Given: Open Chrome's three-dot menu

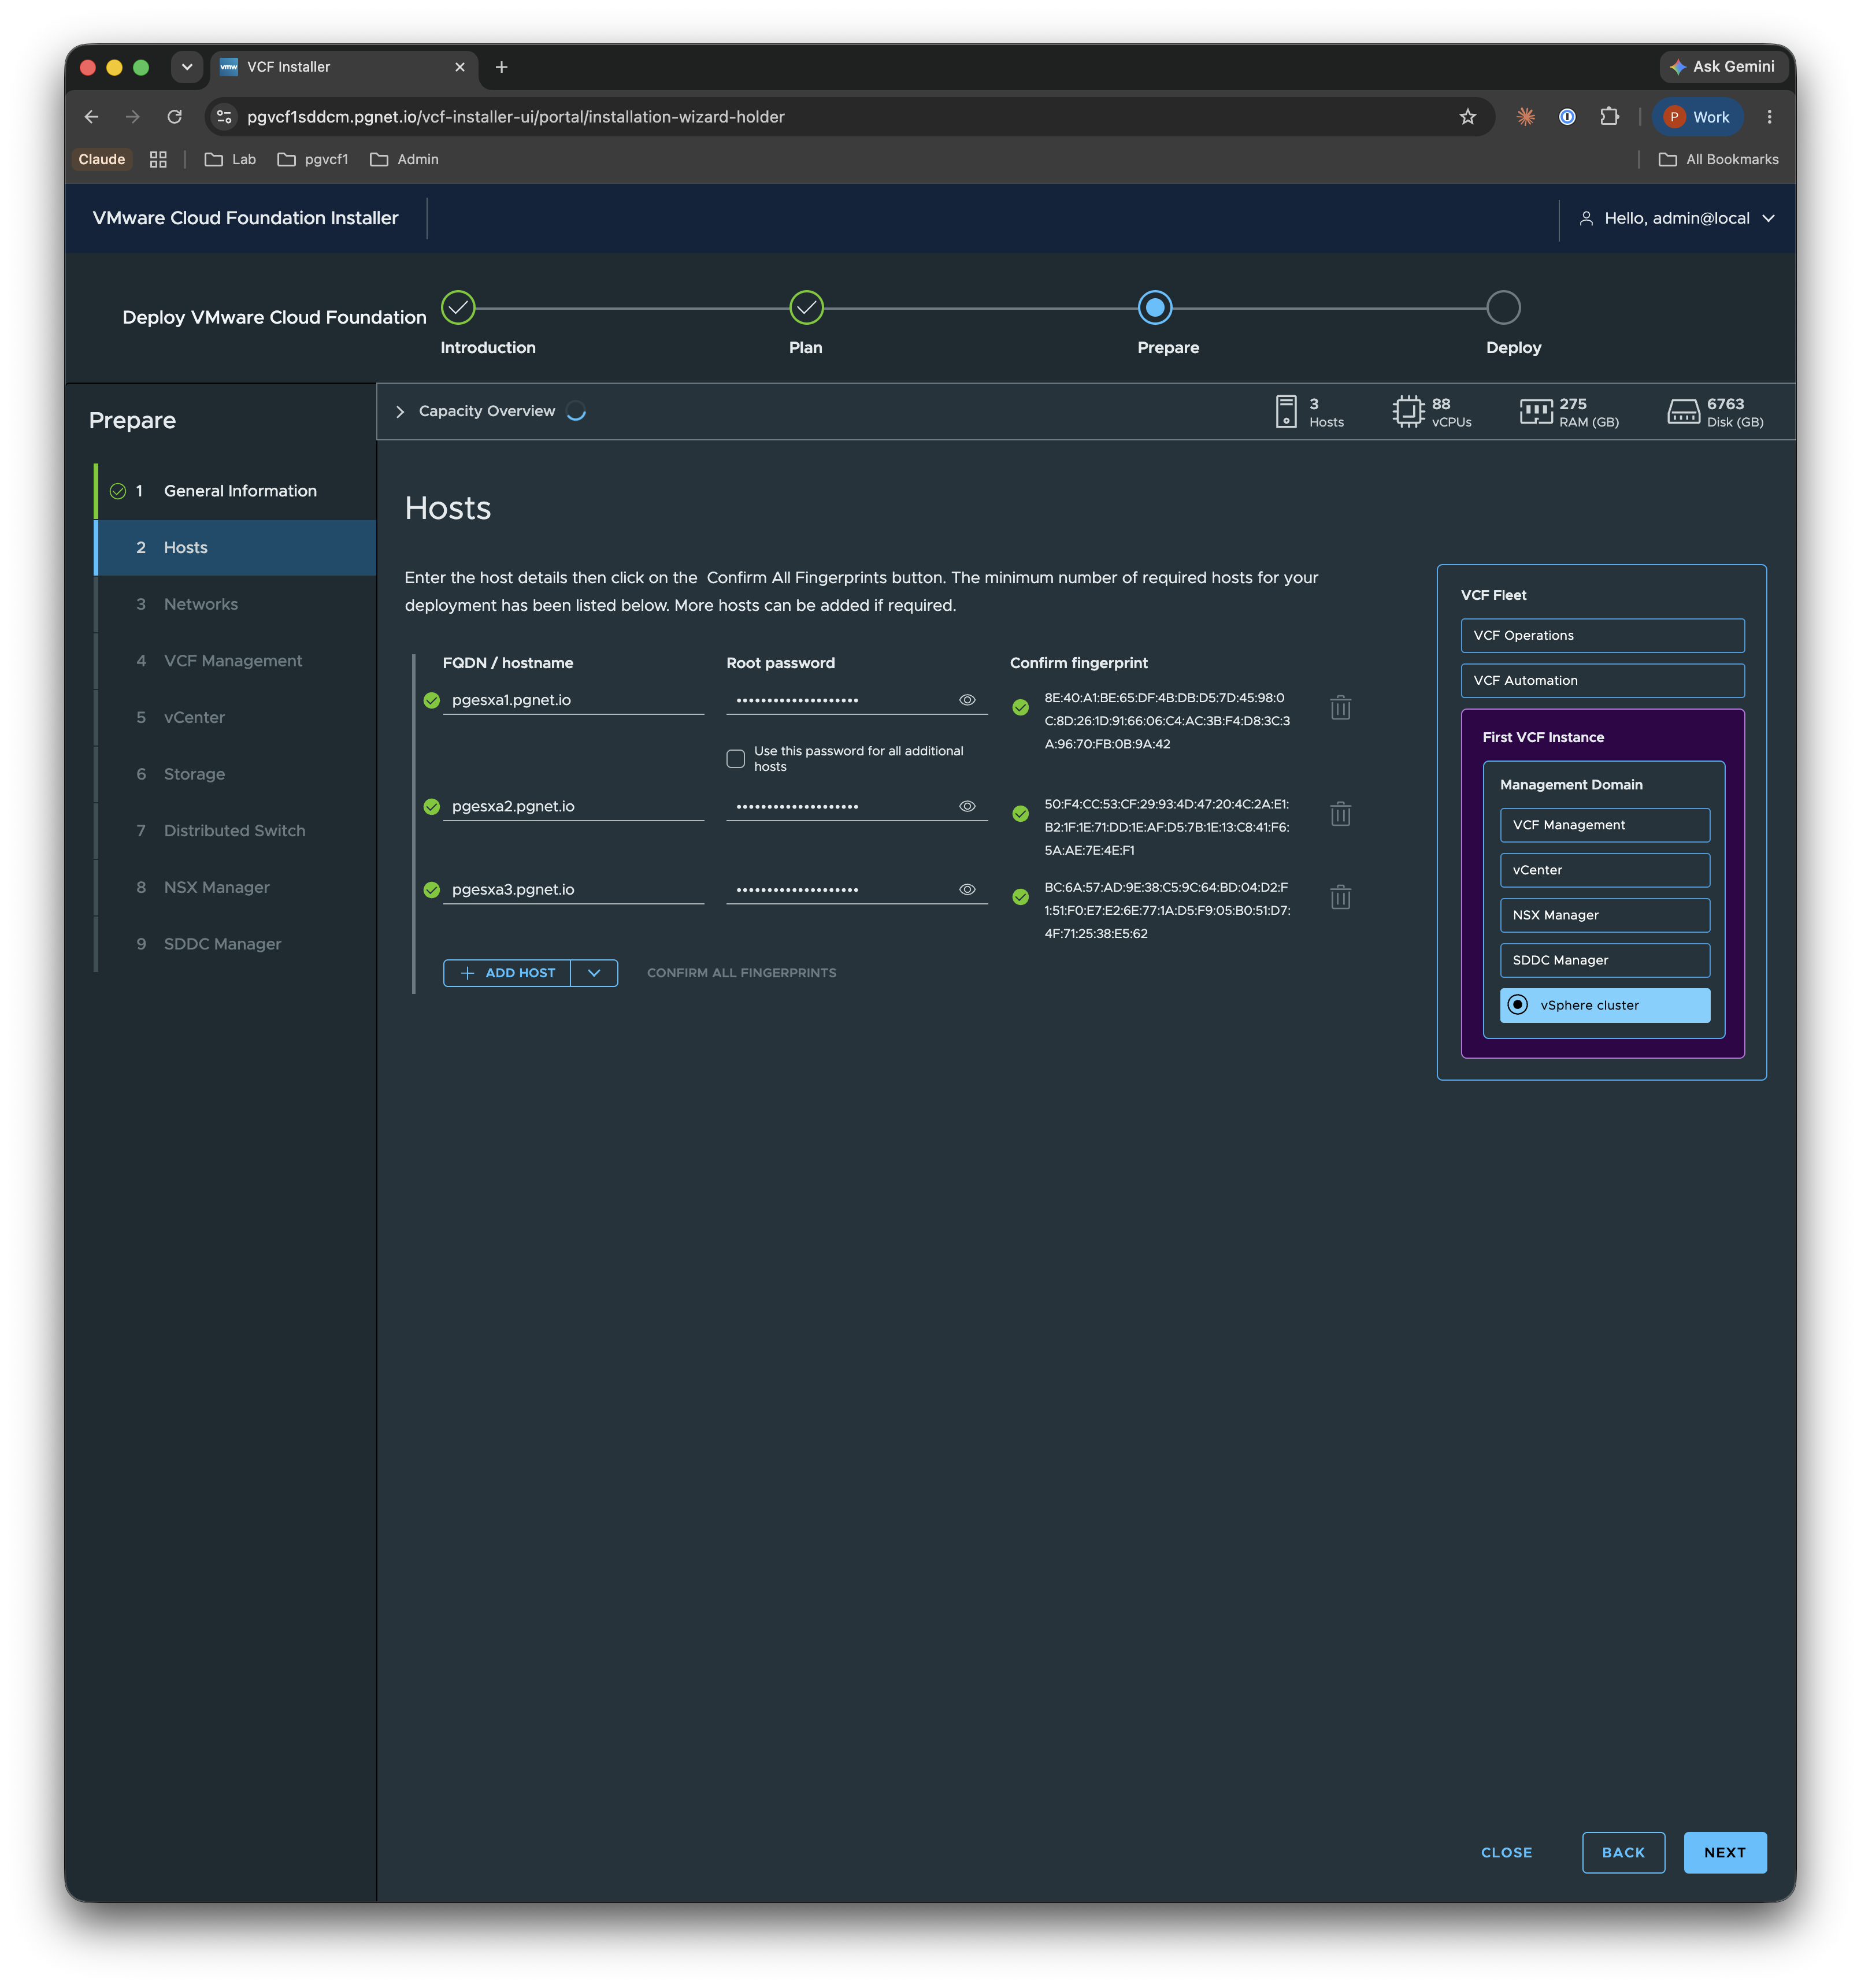Looking at the screenshot, I should pos(1769,117).
